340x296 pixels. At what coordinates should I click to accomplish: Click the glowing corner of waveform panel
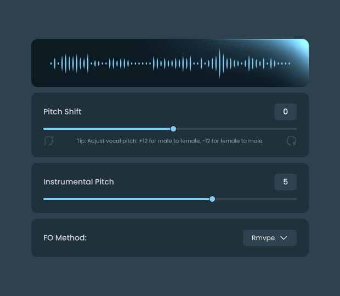301,48
